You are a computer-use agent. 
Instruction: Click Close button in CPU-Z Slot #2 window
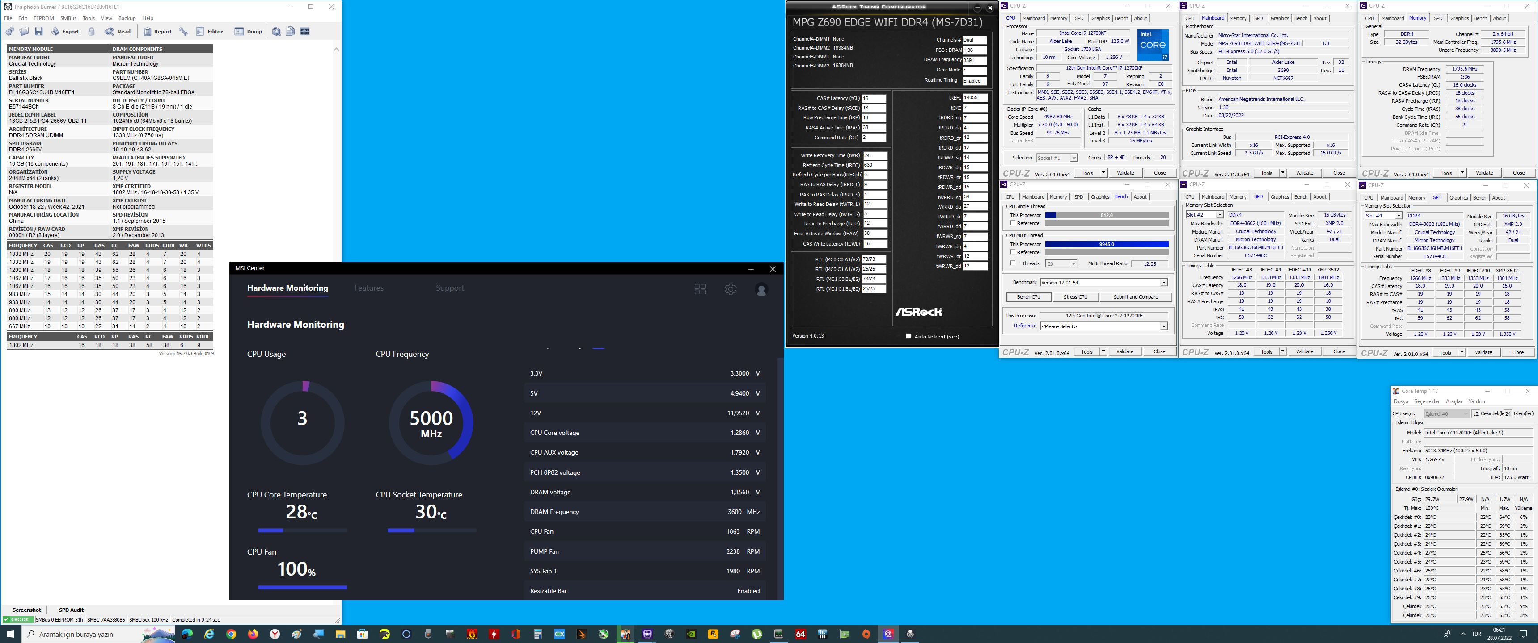tap(1339, 351)
